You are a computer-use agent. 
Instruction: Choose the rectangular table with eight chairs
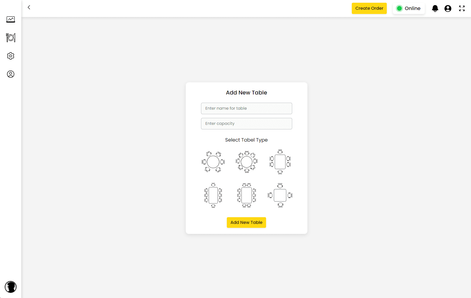[x=213, y=195]
